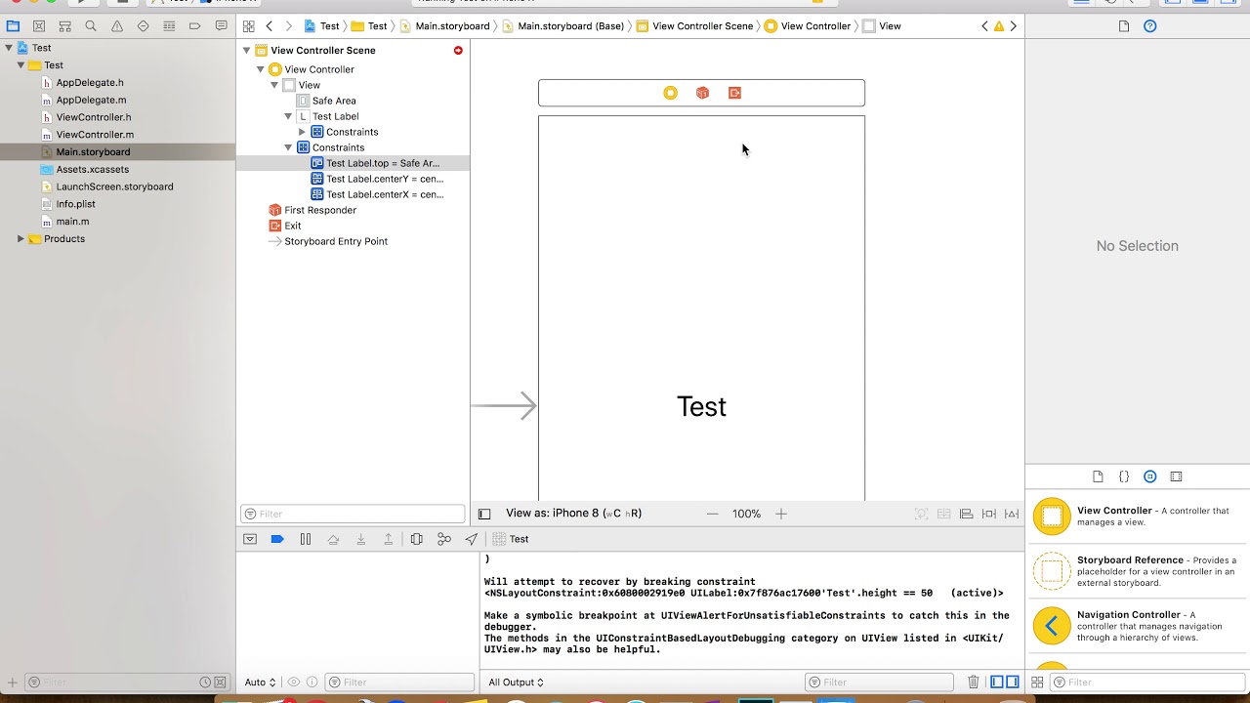Toggle the document outline sidebar button
Viewport: 1250px width, 703px height.
click(484, 514)
